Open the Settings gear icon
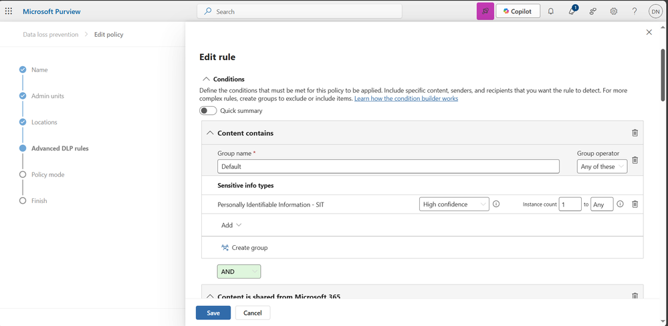 point(613,11)
